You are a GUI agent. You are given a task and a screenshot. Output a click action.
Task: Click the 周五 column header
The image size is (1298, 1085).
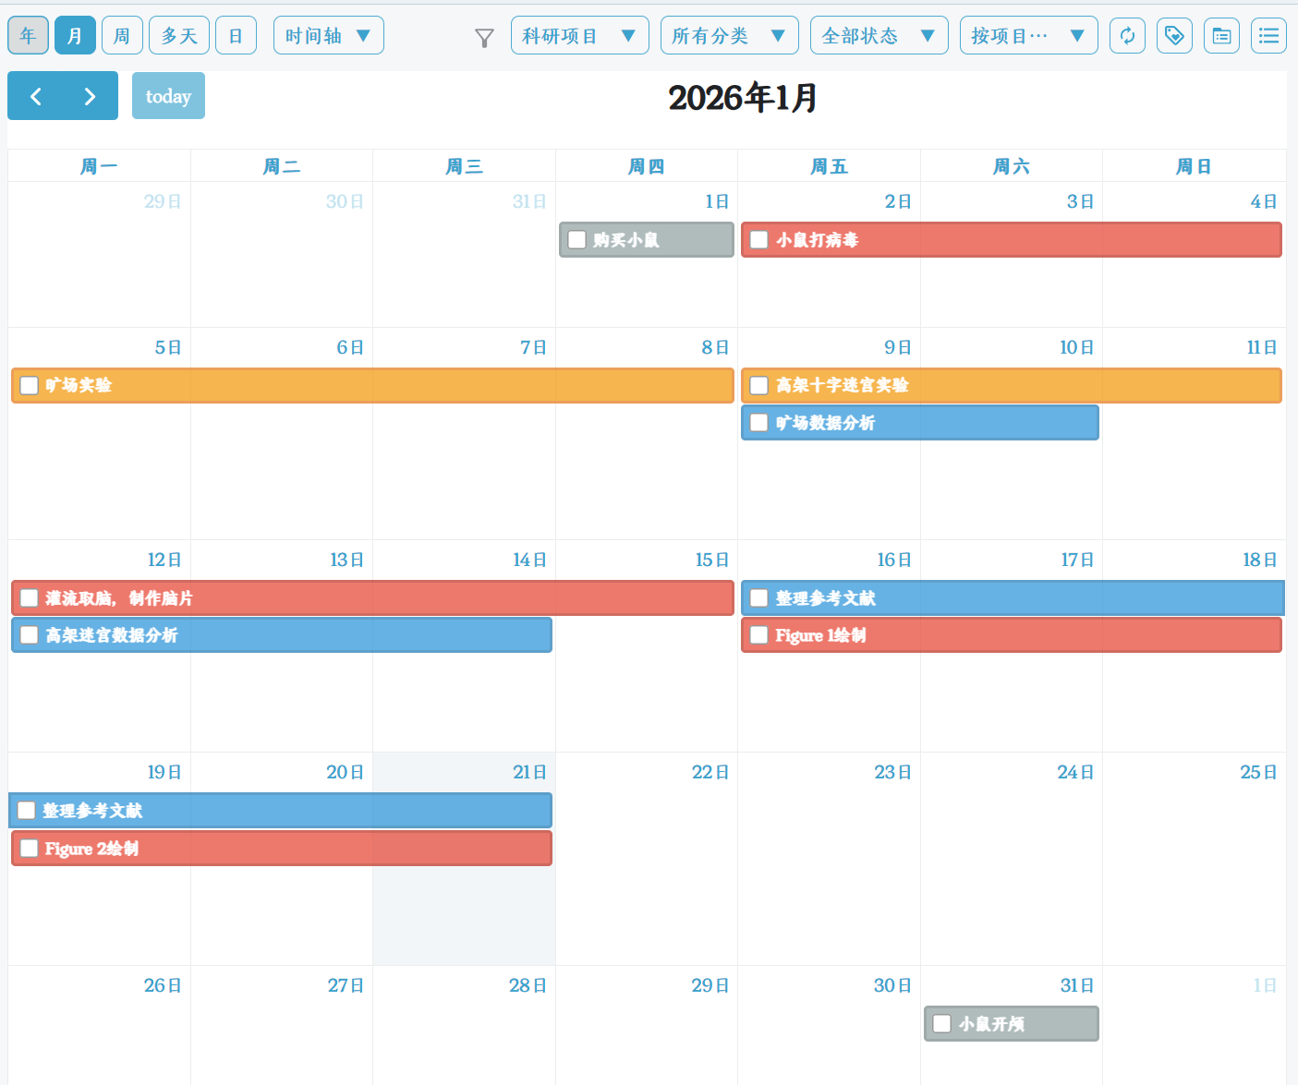(829, 166)
